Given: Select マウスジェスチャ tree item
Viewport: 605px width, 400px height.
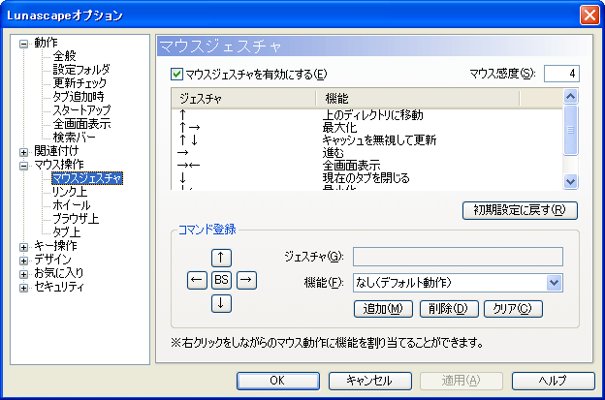Looking at the screenshot, I should (87, 178).
